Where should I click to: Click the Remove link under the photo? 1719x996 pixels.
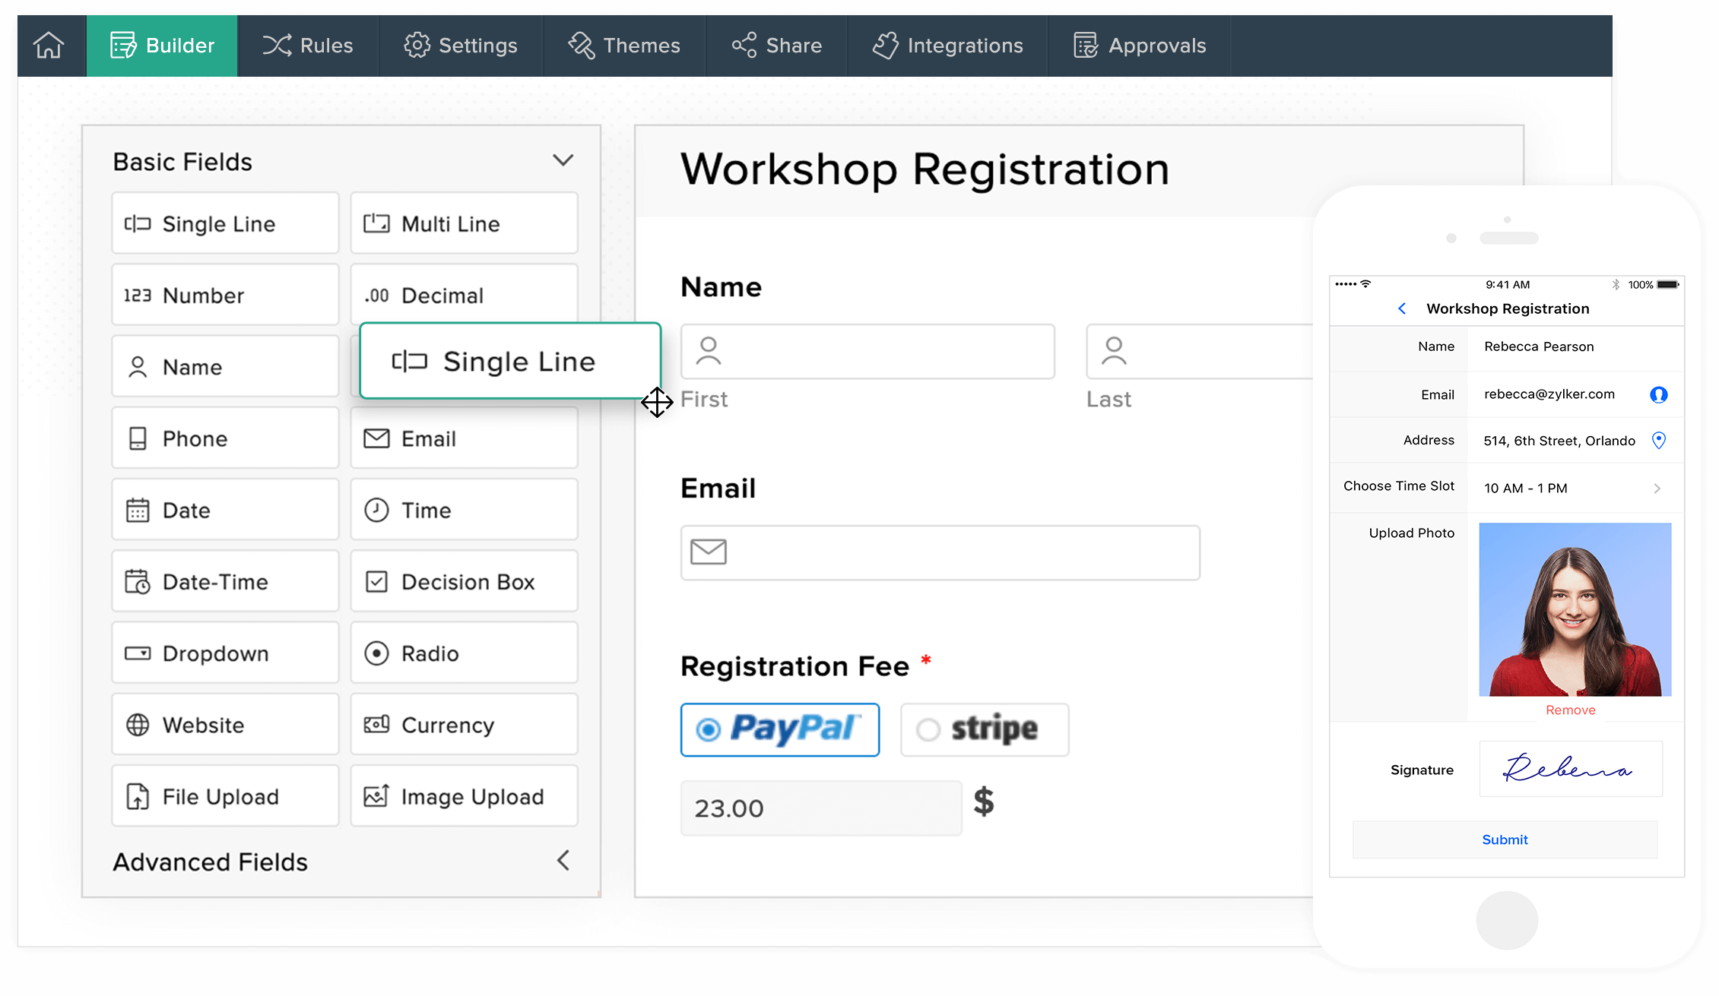pyautogui.click(x=1570, y=710)
